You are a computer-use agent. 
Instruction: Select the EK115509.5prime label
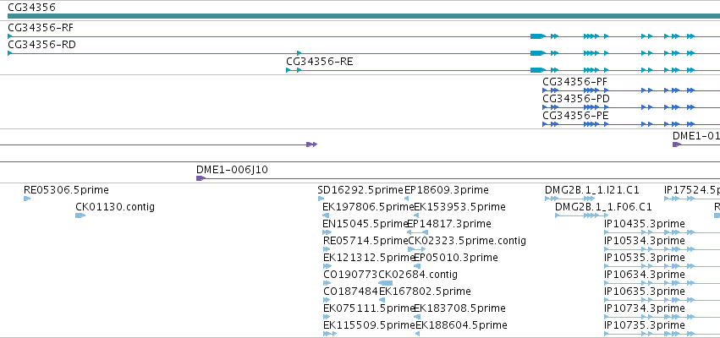[369, 326]
